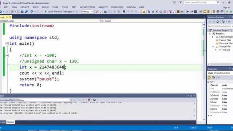Click the feedback speech bubble icon

coord(175,3)
